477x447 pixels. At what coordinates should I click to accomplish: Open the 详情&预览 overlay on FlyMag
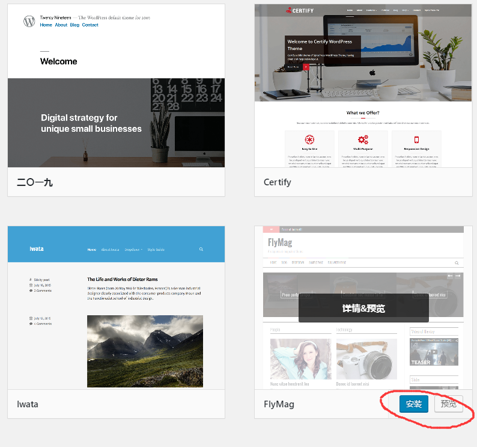(363, 309)
